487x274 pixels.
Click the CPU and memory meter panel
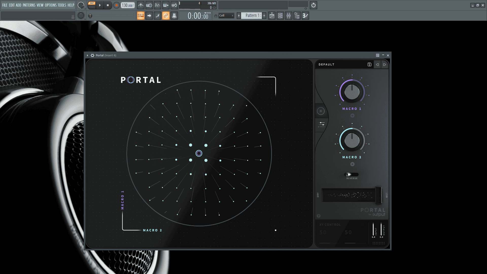click(198, 5)
